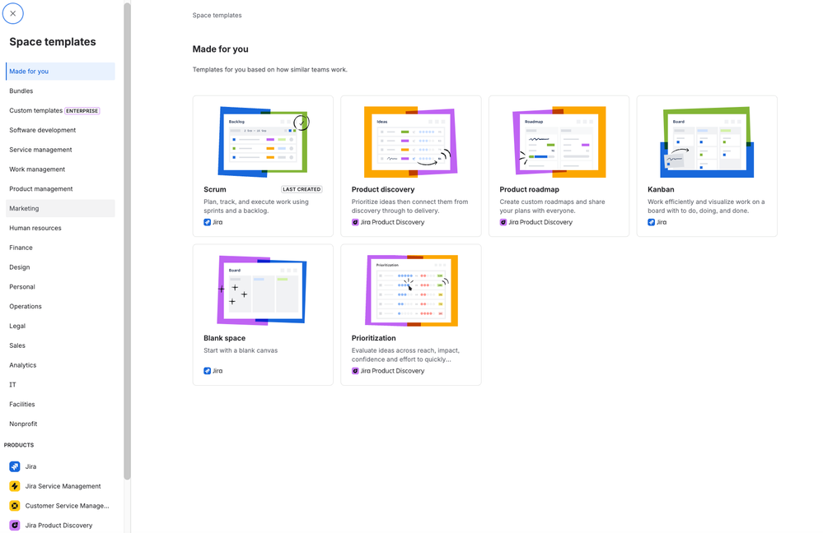Click the Blank space title
Image resolution: width=823 pixels, height=533 pixels.
225,338
